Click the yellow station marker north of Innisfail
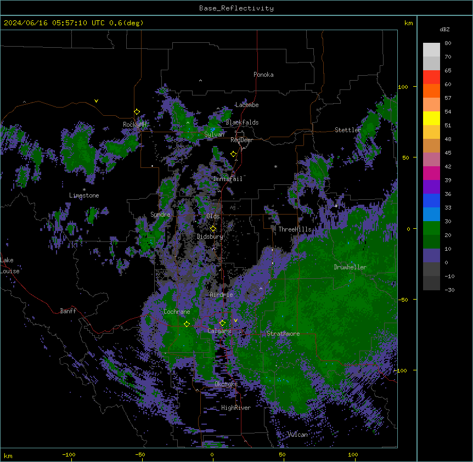 234,154
